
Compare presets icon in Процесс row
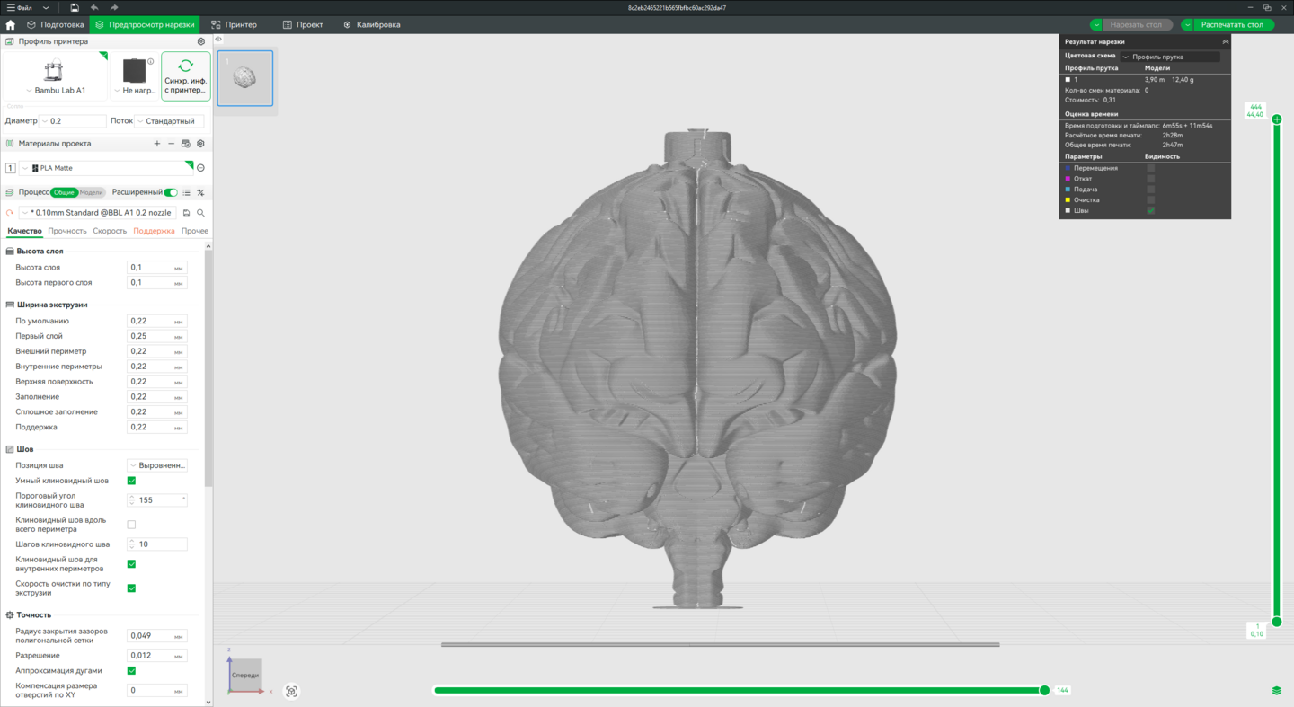coord(201,192)
